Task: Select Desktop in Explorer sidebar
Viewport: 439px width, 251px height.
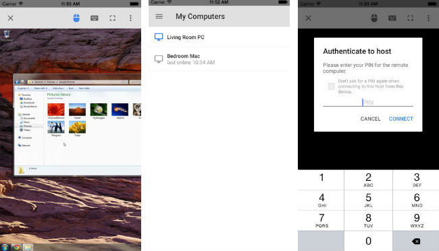Action: tap(26, 99)
